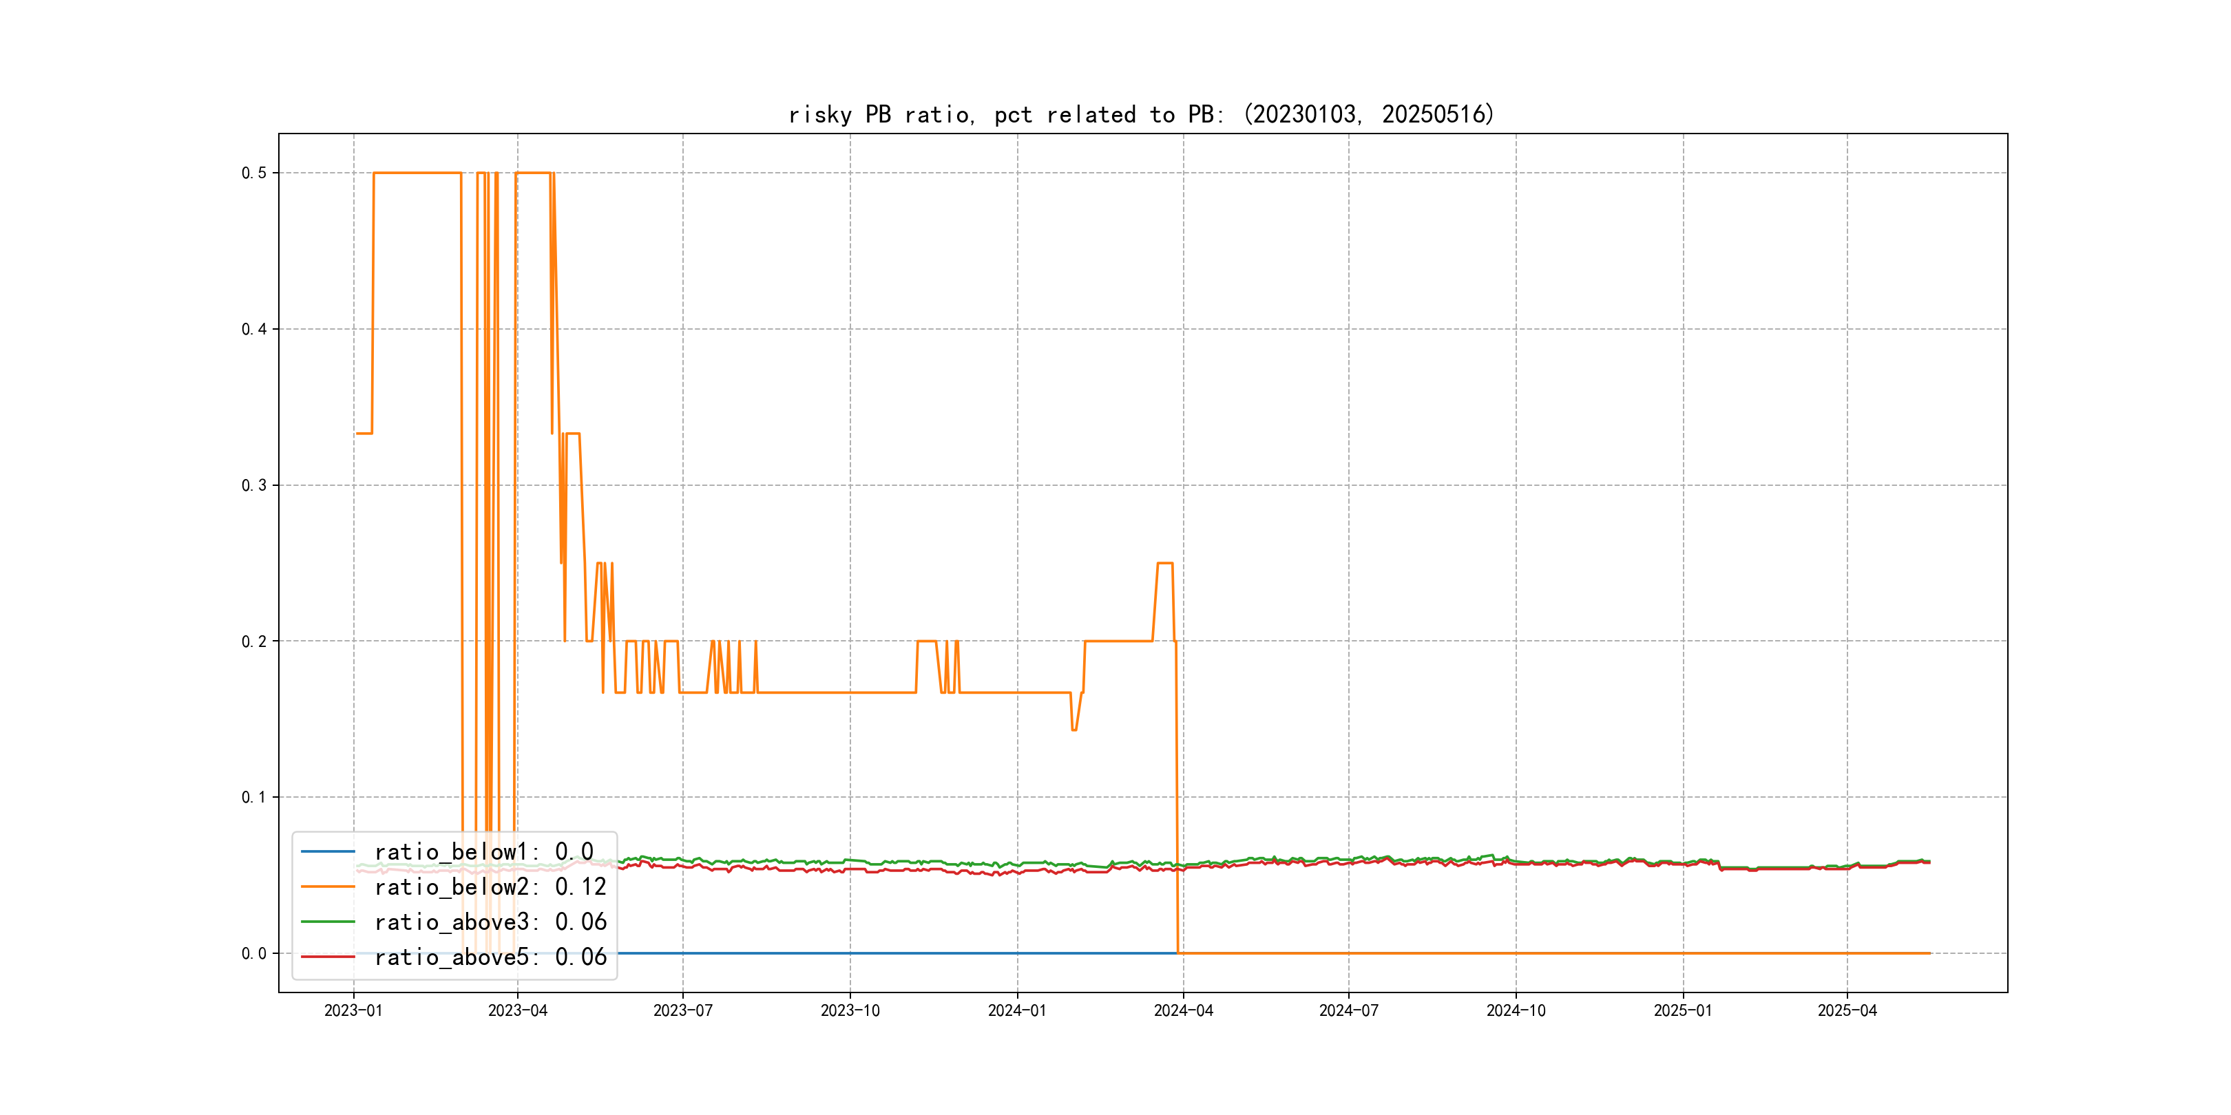
Task: Click the green ratio_above3 legend line swatch
Action: [x=327, y=922]
